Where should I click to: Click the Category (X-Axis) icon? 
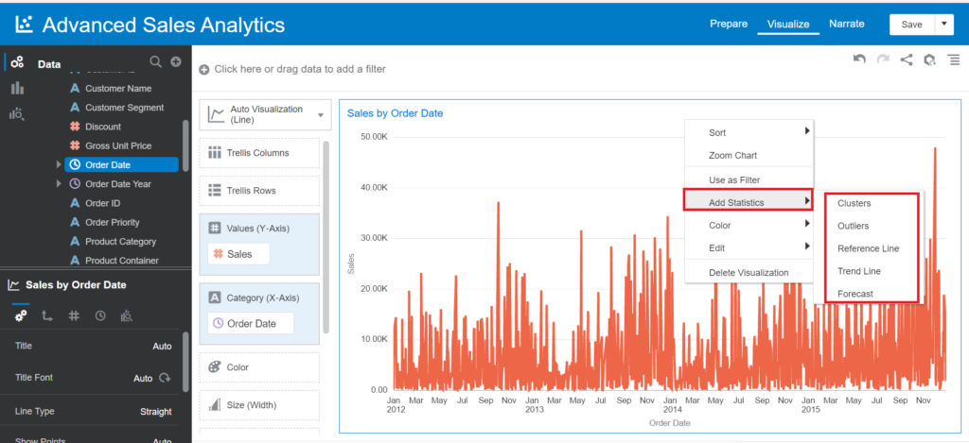coord(215,298)
